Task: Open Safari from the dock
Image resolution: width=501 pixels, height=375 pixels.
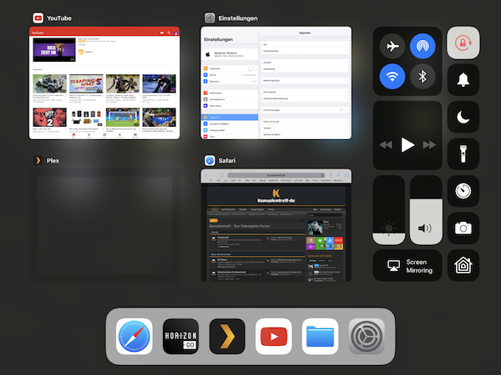Action: 134,337
